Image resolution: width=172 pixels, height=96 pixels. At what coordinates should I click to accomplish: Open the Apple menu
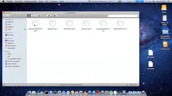click(3, 1)
